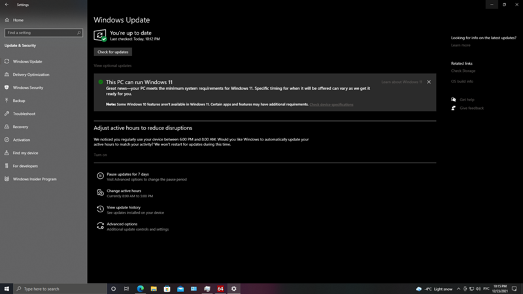Select the Delivery Optimization icon
523x294 pixels.
pyautogui.click(x=7, y=74)
